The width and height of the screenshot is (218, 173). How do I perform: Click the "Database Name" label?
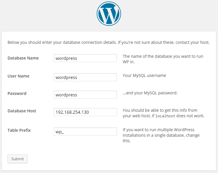23,58
